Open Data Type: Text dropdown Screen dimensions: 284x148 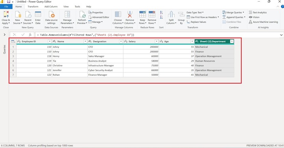[x=195, y=13]
